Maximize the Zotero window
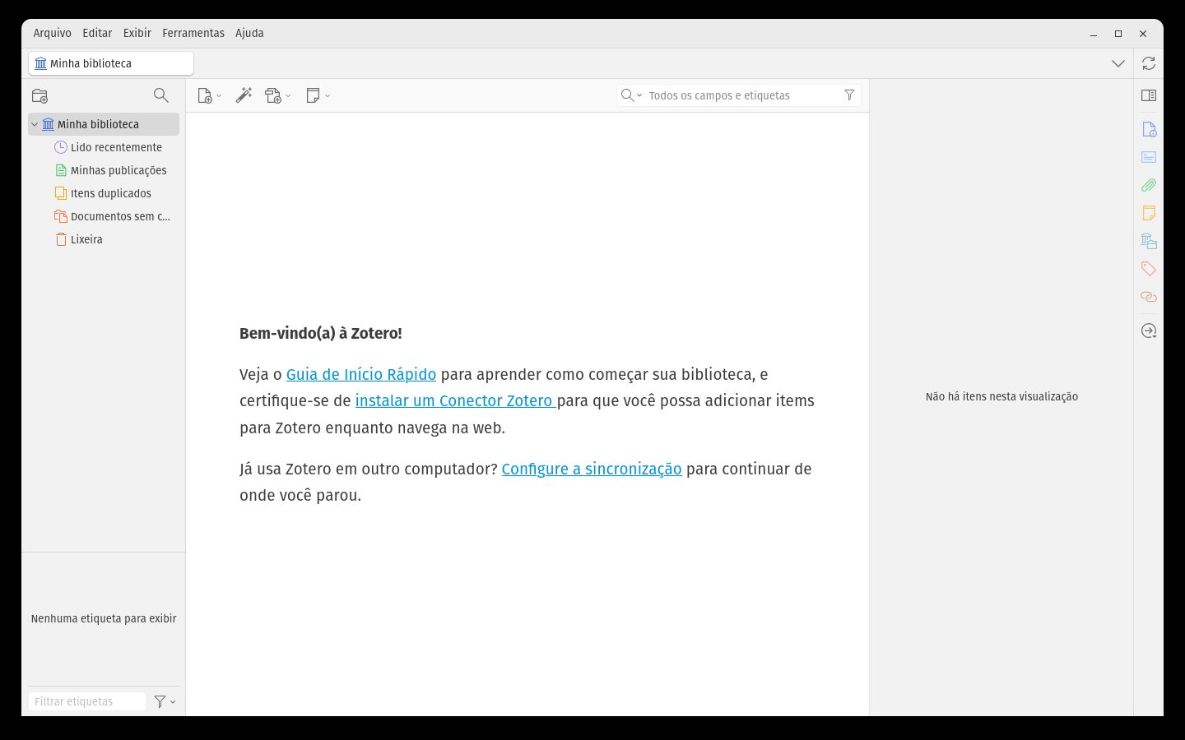 pyautogui.click(x=1118, y=34)
